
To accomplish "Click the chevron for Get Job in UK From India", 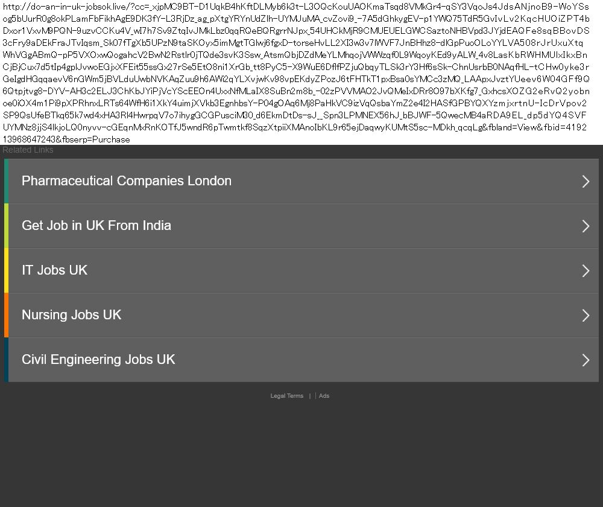I will (x=585, y=226).
